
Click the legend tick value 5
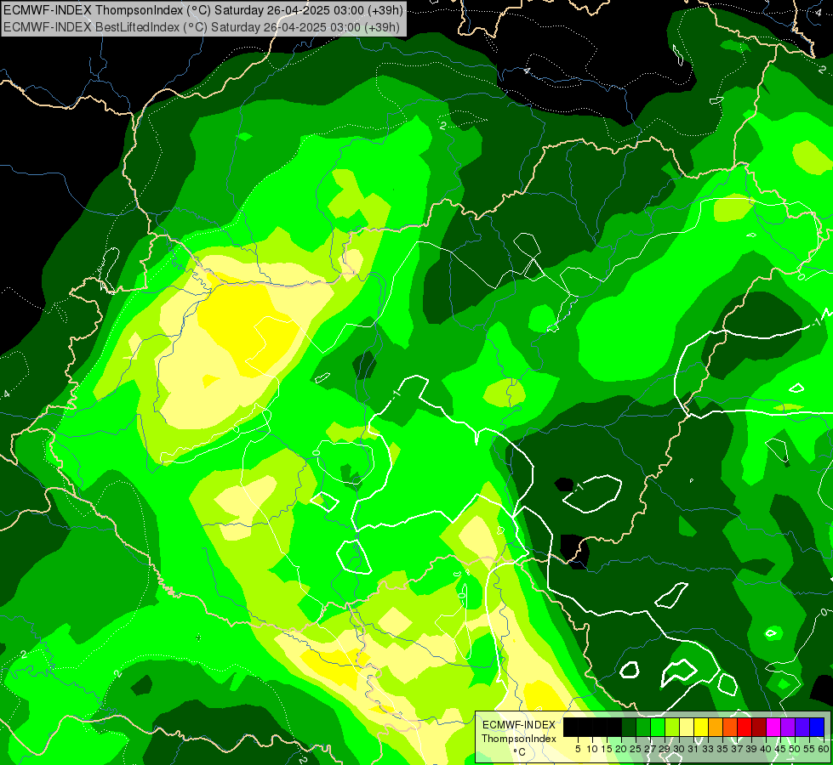(578, 749)
